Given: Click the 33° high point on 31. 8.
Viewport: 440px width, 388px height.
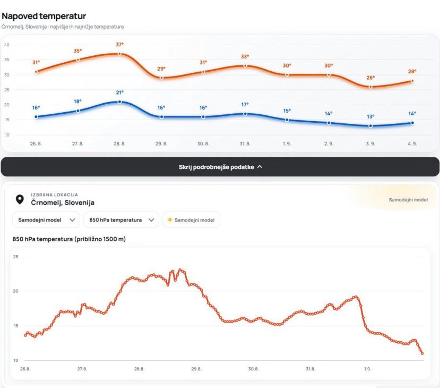Looking at the screenshot, I should (x=245, y=66).
